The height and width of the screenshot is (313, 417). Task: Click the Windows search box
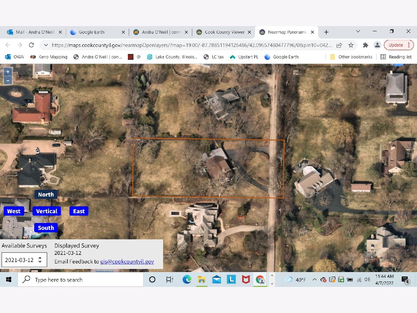click(x=80, y=280)
